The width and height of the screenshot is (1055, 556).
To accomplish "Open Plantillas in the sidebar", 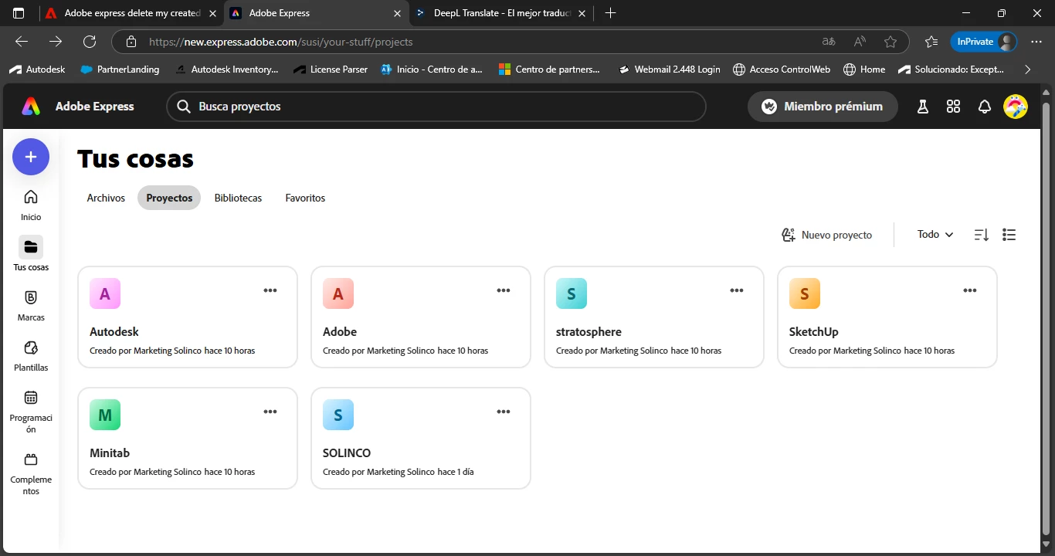I will (31, 355).
